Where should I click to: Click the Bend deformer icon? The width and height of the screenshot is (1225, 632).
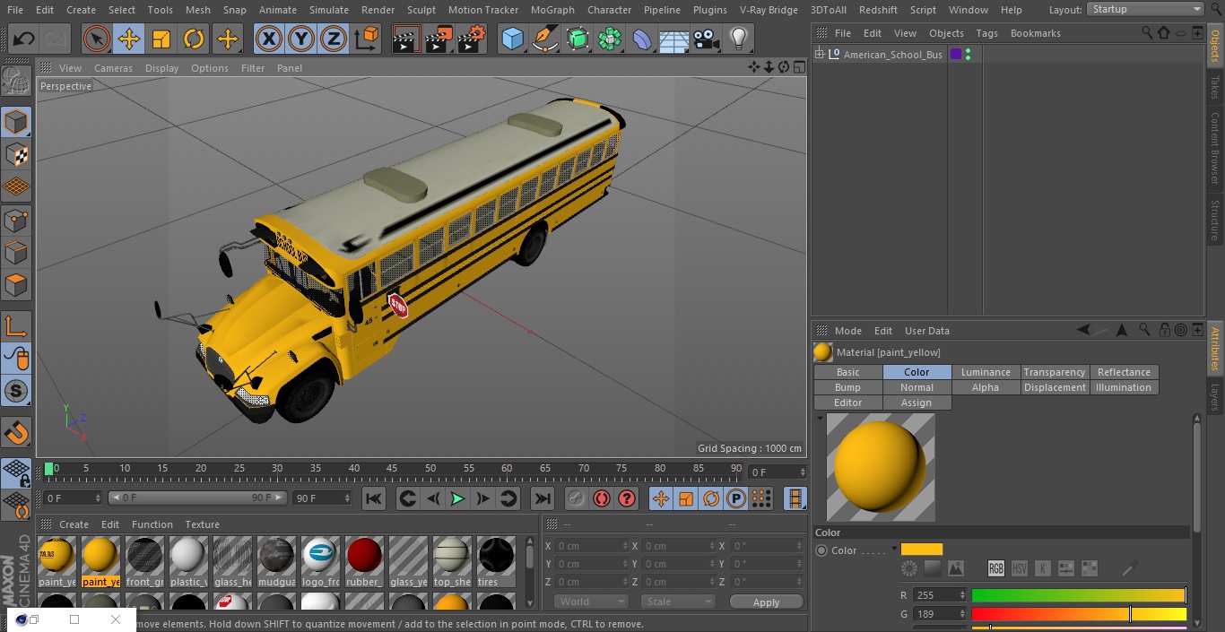coord(641,39)
